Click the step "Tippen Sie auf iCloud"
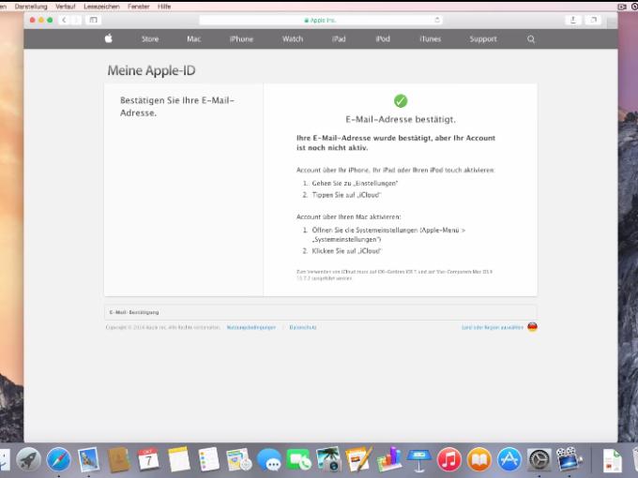The width and height of the screenshot is (638, 478). click(346, 195)
